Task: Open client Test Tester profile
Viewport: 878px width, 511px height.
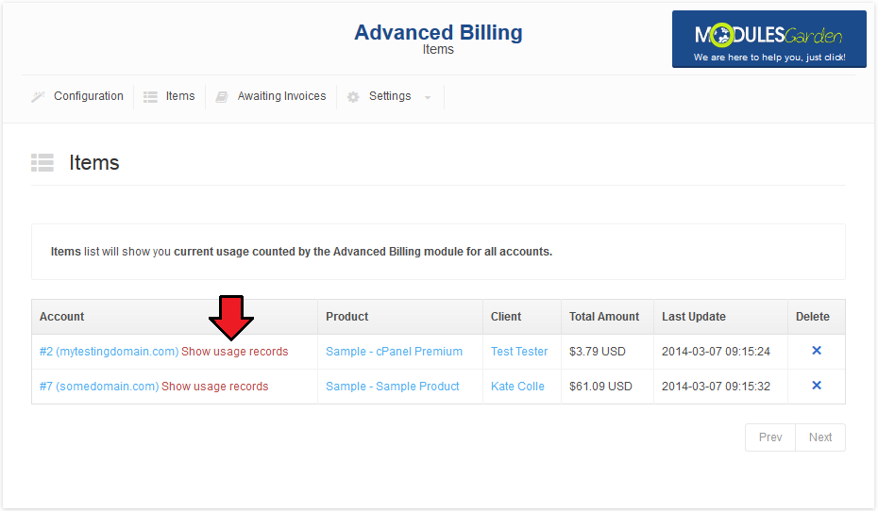Action: click(x=519, y=352)
